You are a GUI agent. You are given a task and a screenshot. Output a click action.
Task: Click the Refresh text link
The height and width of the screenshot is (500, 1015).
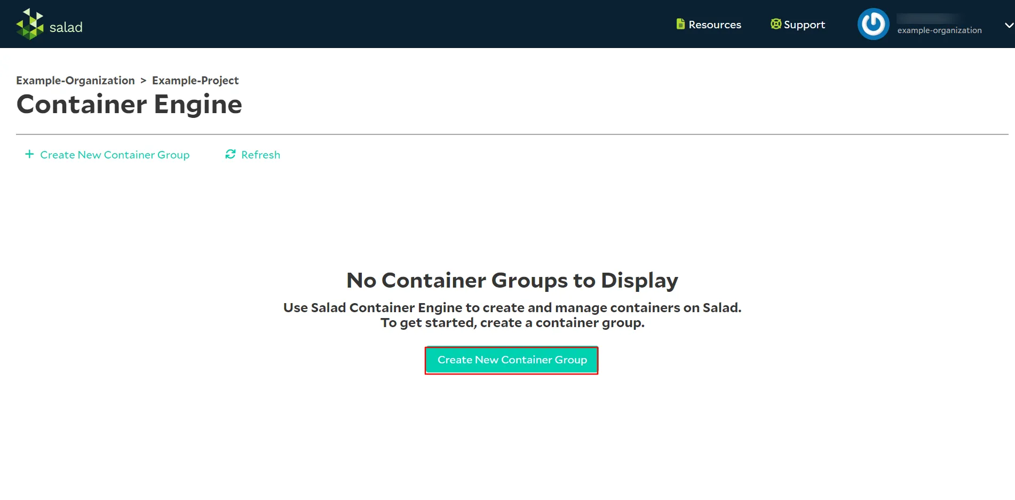point(260,155)
